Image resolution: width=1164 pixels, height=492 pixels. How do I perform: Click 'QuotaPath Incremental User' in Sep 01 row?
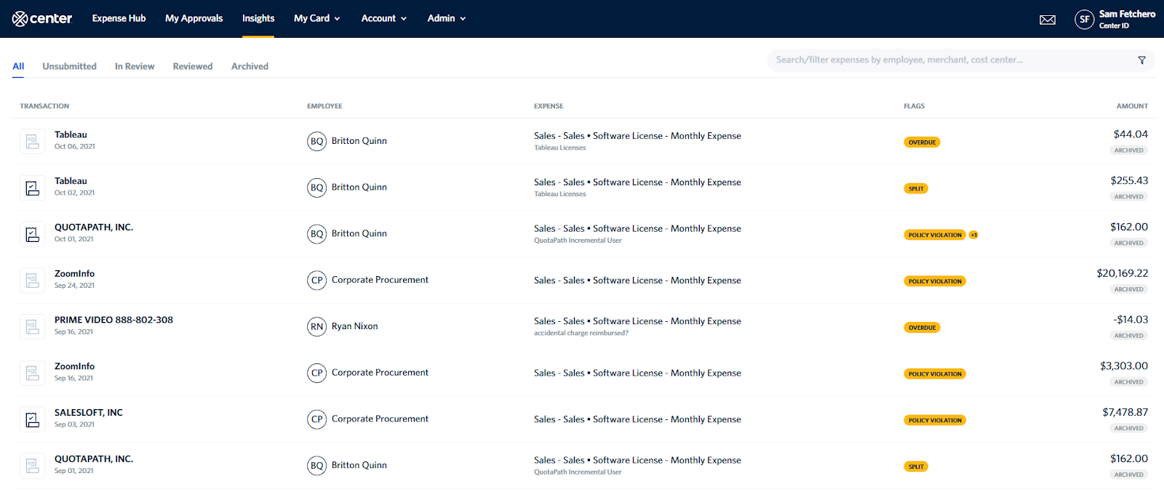tap(578, 472)
